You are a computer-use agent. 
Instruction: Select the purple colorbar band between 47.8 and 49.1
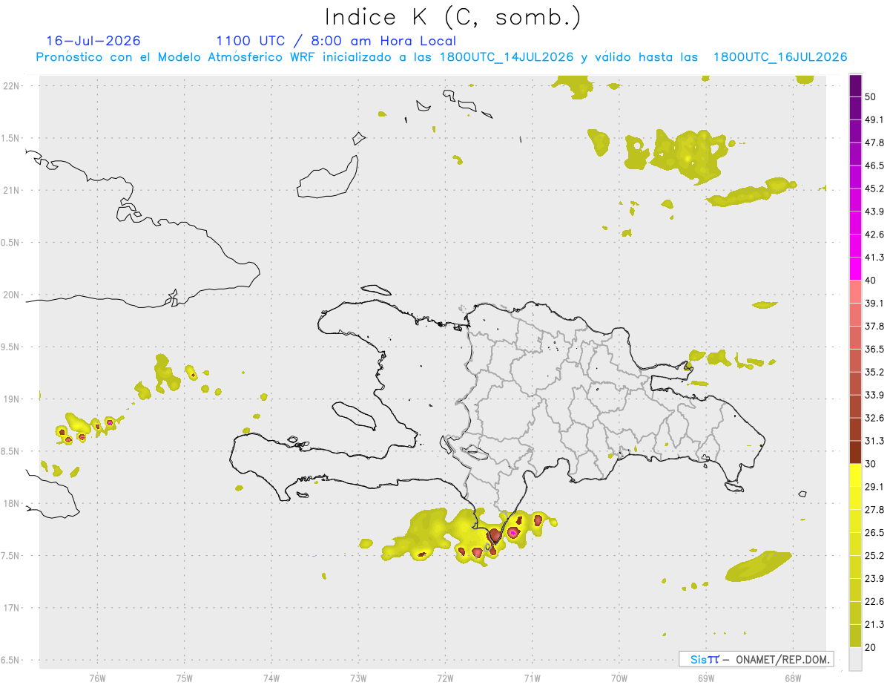(x=855, y=131)
